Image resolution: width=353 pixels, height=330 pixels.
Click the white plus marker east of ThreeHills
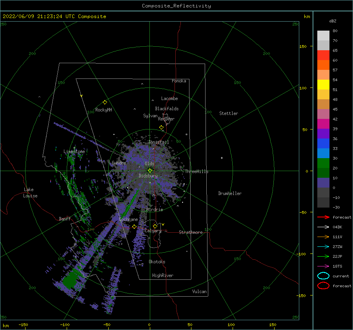click(222, 158)
